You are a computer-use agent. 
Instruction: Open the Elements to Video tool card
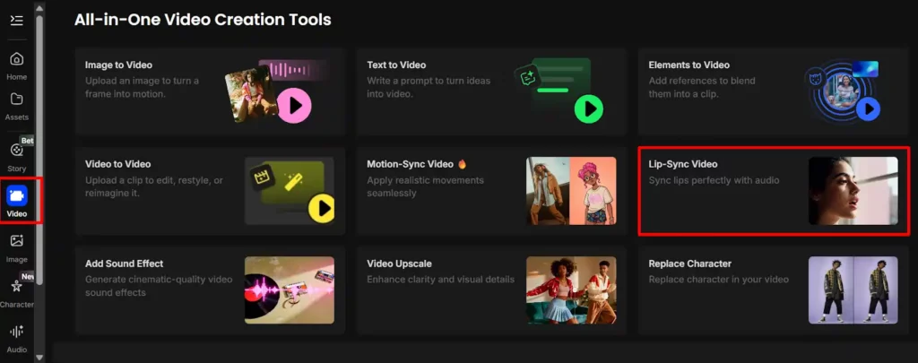(773, 91)
